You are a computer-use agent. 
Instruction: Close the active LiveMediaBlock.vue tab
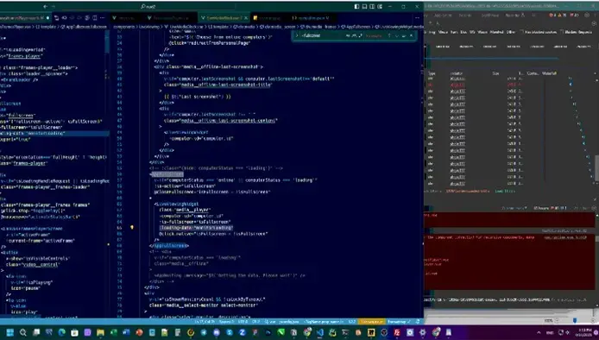click(246, 18)
